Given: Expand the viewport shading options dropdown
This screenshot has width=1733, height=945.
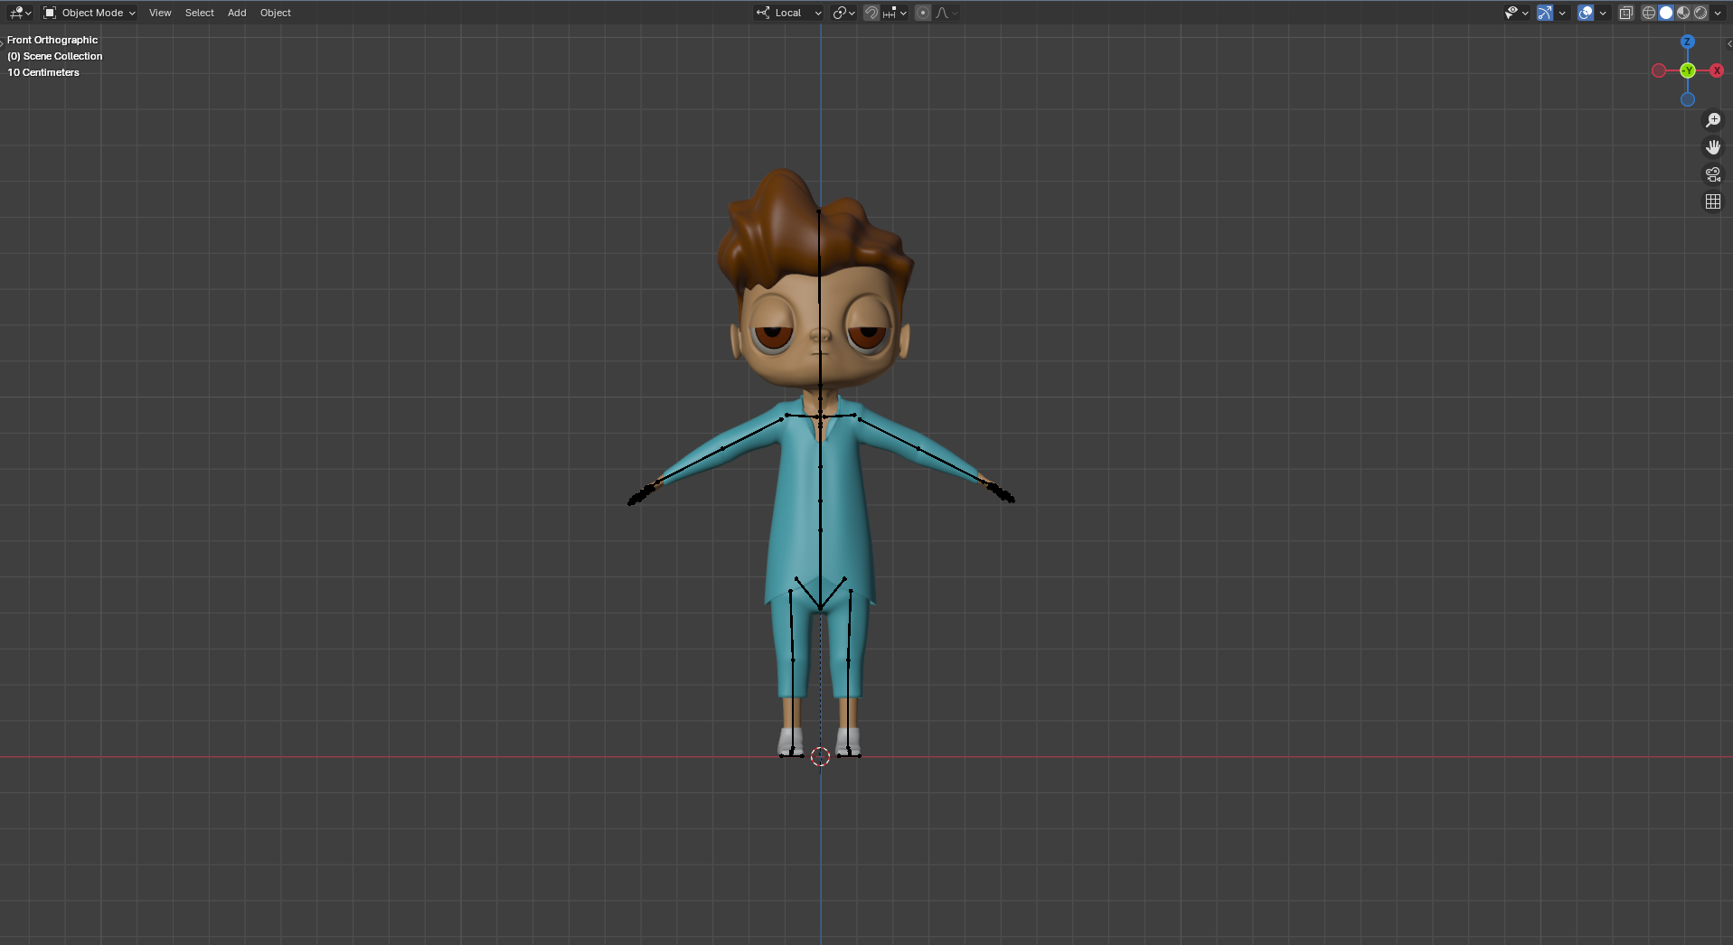Looking at the screenshot, I should [1718, 13].
